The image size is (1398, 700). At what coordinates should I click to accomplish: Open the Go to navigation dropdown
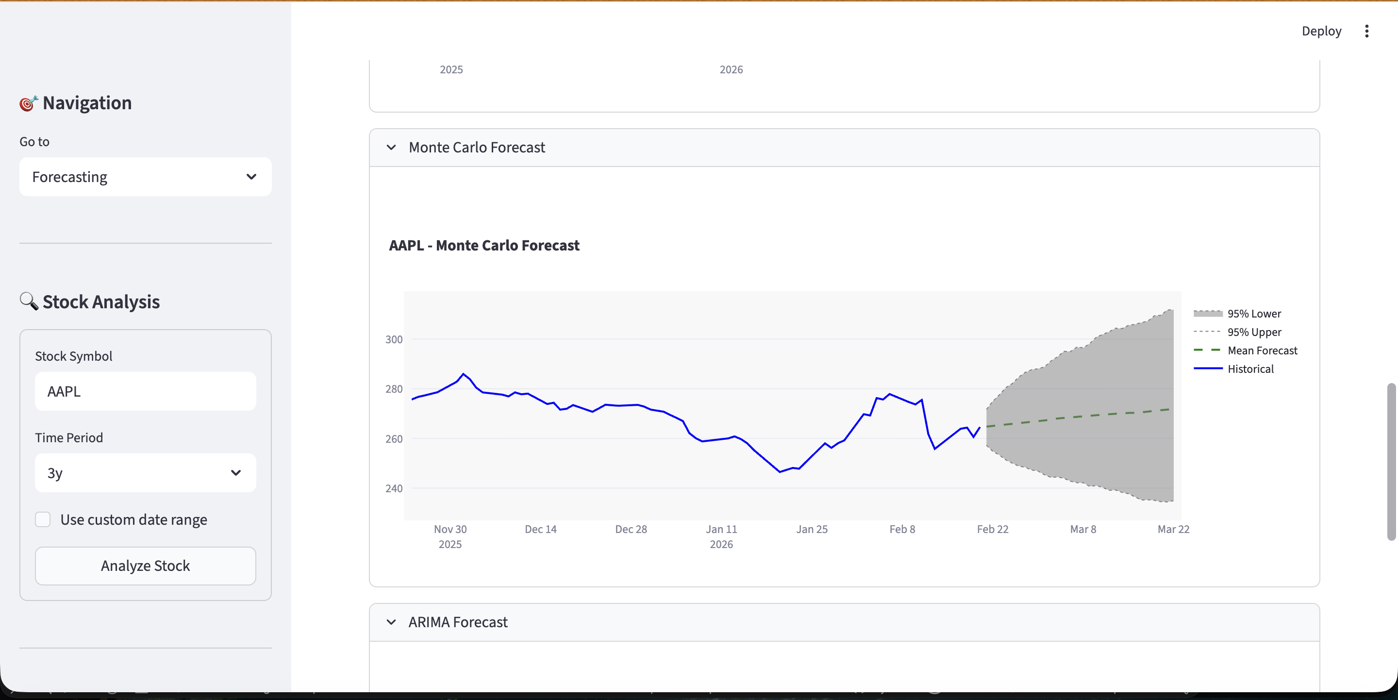coord(145,177)
